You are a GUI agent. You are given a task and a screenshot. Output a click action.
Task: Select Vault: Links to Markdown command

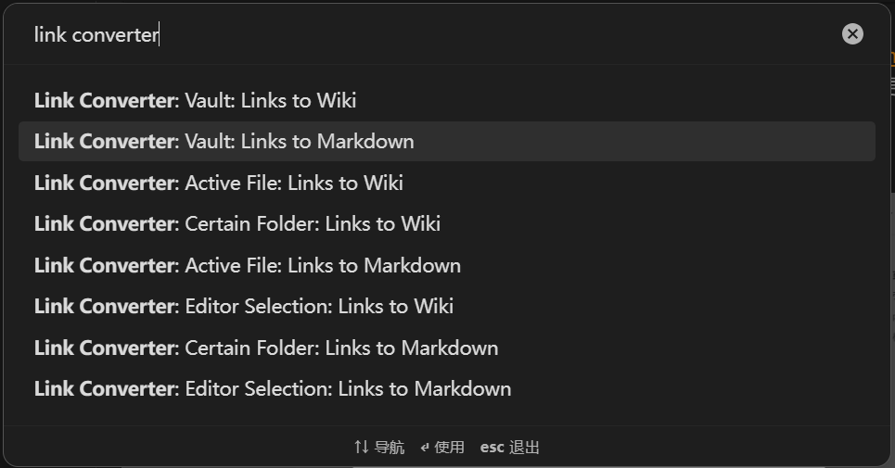[224, 142]
